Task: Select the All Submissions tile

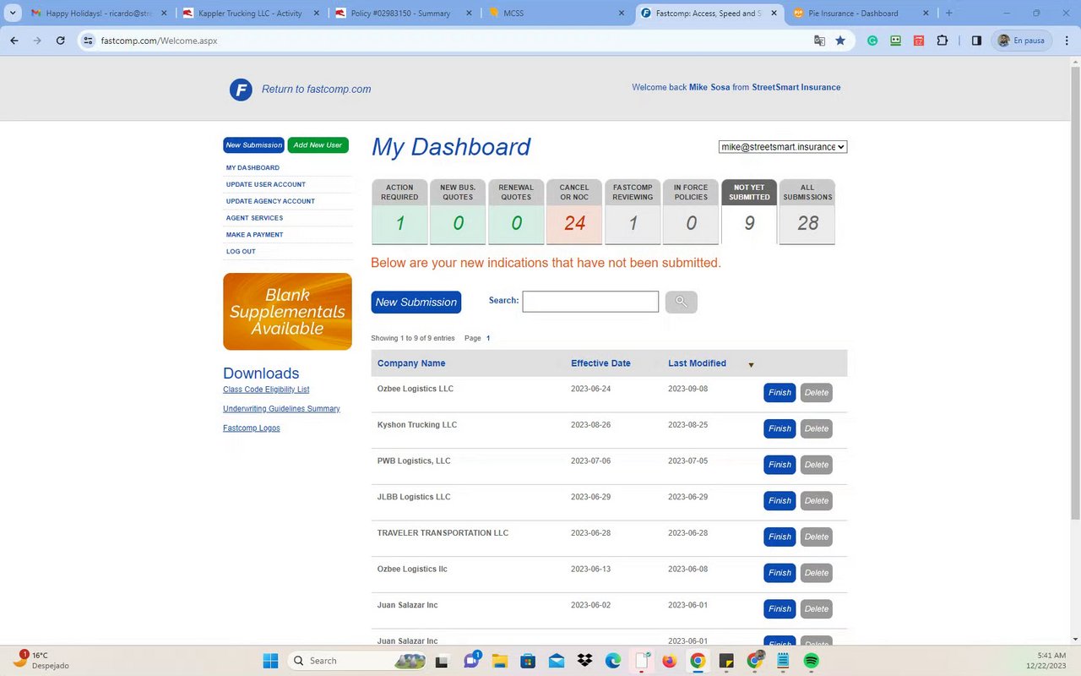Action: [807, 212]
